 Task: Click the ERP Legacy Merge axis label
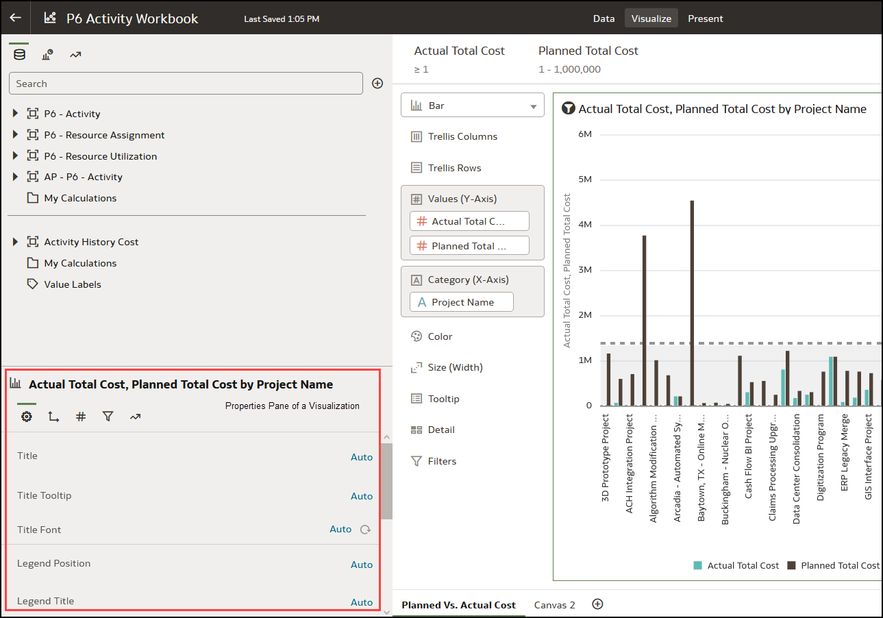click(845, 452)
